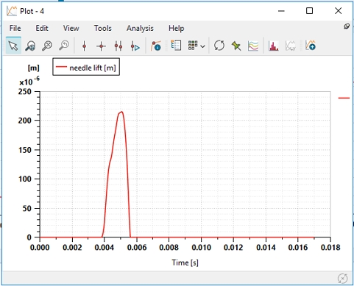Enable the multiple vertical cursors tool
The height and width of the screenshot is (286, 354).
(118, 46)
